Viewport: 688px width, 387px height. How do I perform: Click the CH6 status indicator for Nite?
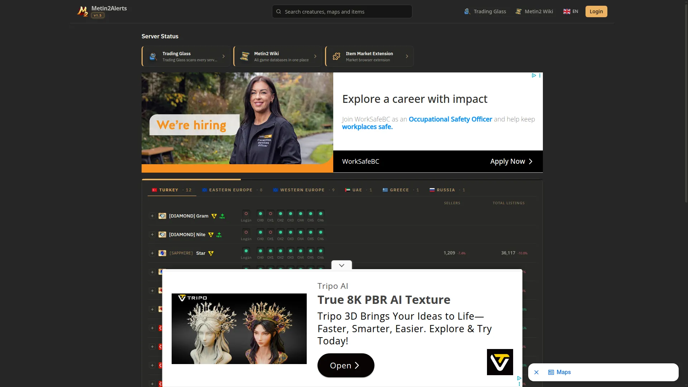(321, 232)
